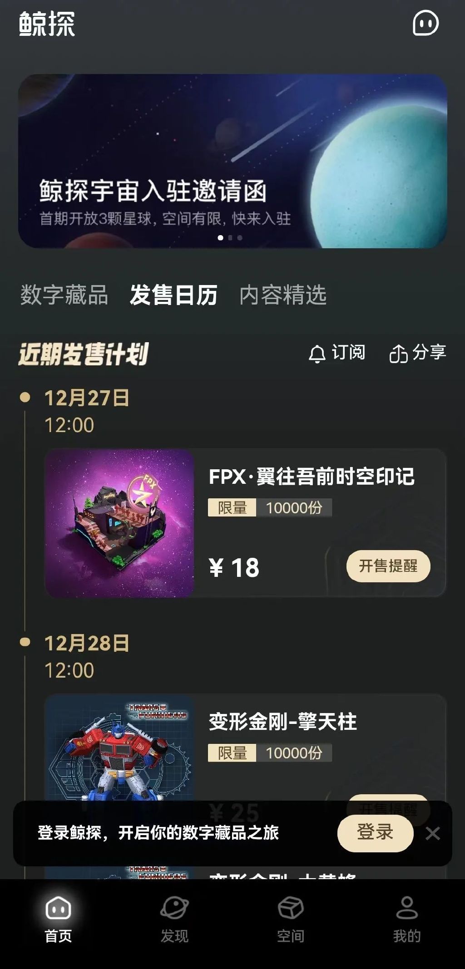Tap the mascot icon at top right

425,23
